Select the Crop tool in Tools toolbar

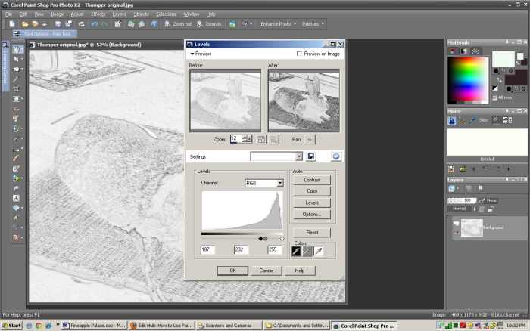point(16,89)
